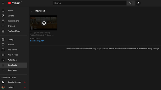Click the Originals icon
The width and height of the screenshot is (161, 90).
pos(3,26)
